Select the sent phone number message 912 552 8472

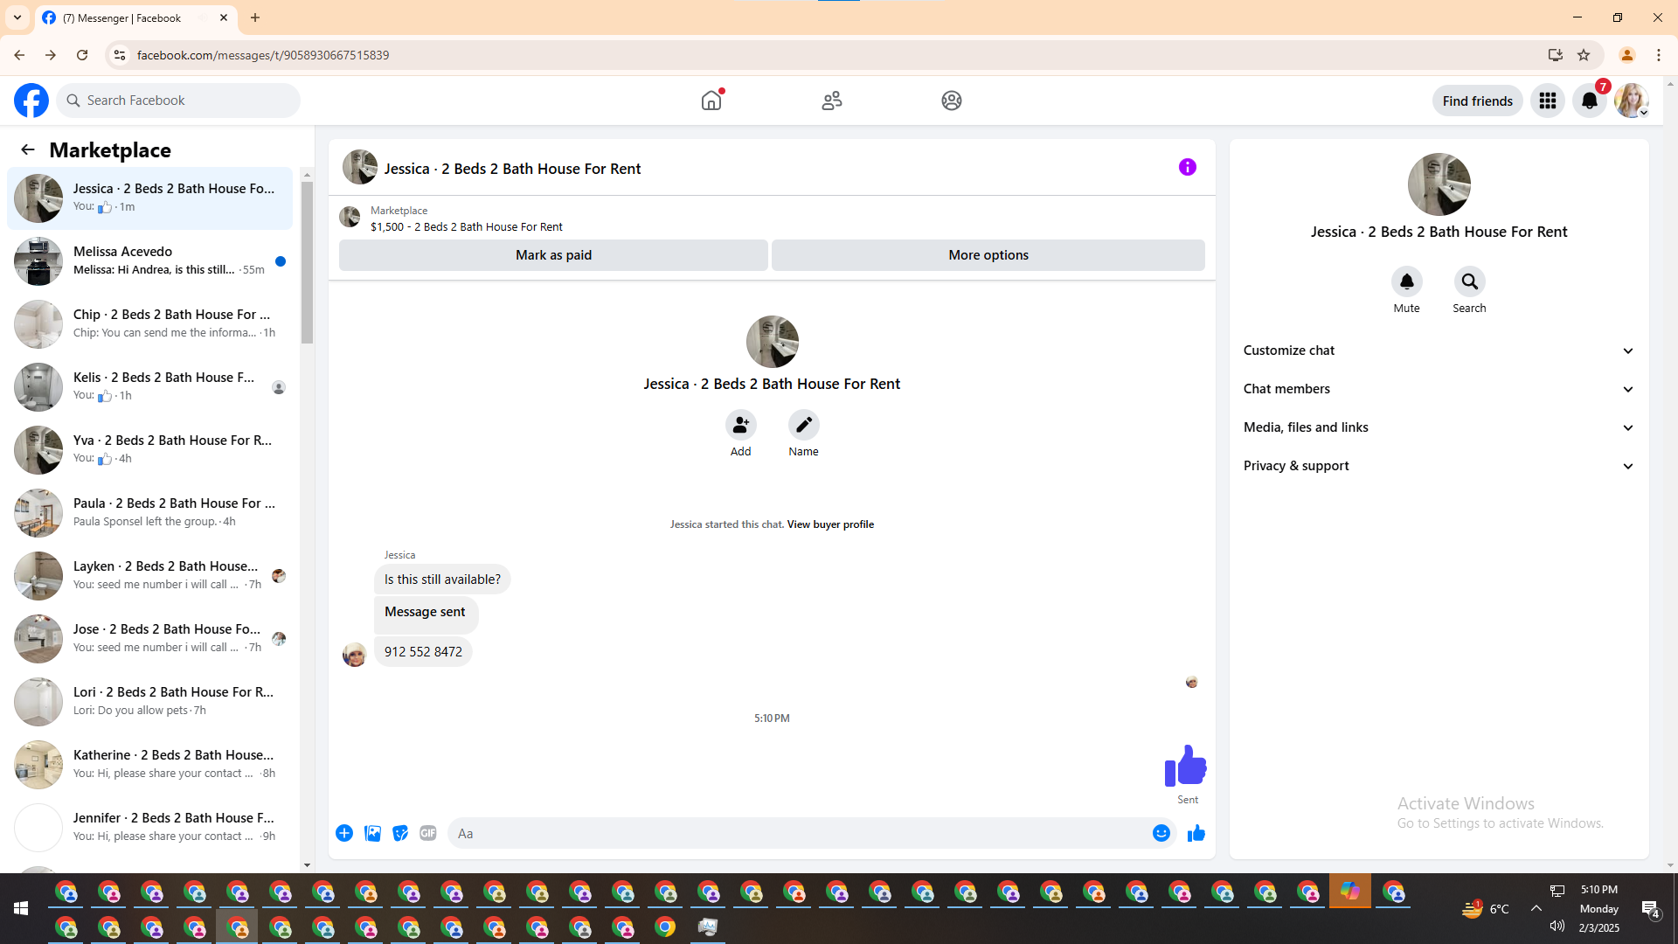[423, 652]
